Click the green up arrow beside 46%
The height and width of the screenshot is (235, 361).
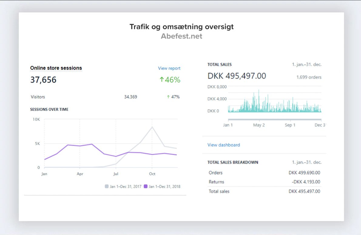162,80
